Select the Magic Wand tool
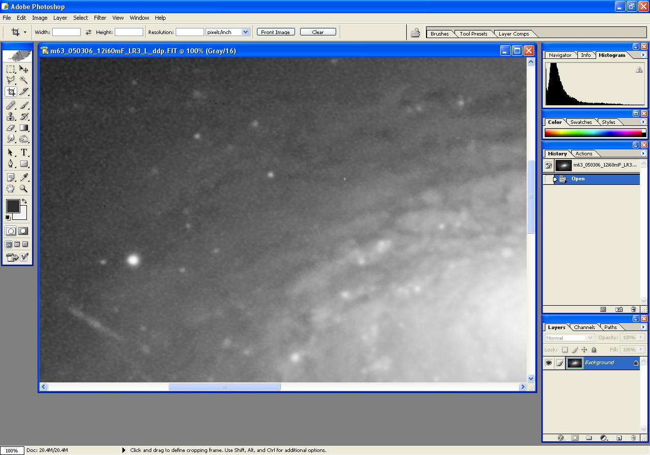 click(24, 80)
